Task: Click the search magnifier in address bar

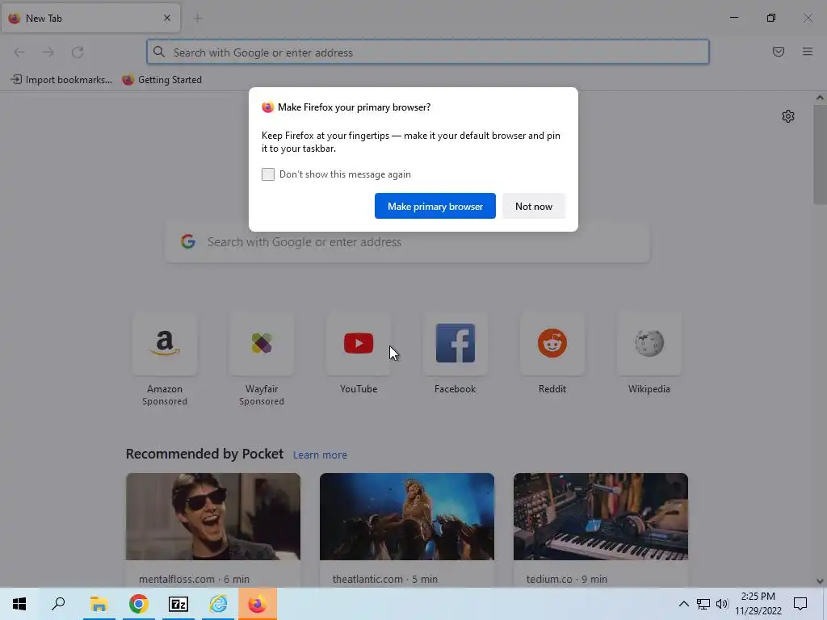Action: (159, 52)
